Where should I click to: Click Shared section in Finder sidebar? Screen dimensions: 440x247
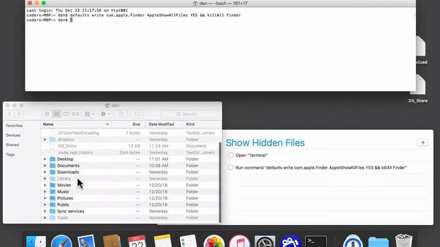12,145
